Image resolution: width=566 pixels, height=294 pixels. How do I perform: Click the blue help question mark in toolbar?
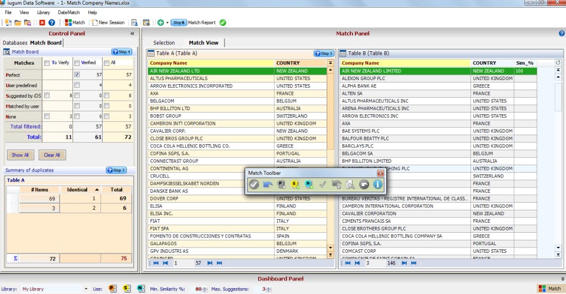tap(51, 22)
